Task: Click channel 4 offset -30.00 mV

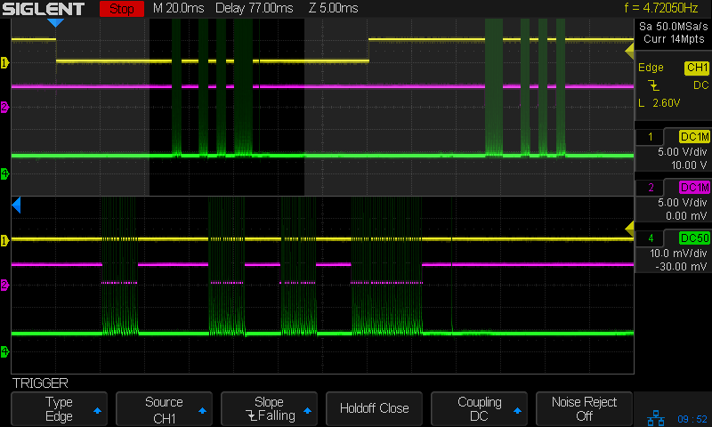Action: [x=681, y=266]
